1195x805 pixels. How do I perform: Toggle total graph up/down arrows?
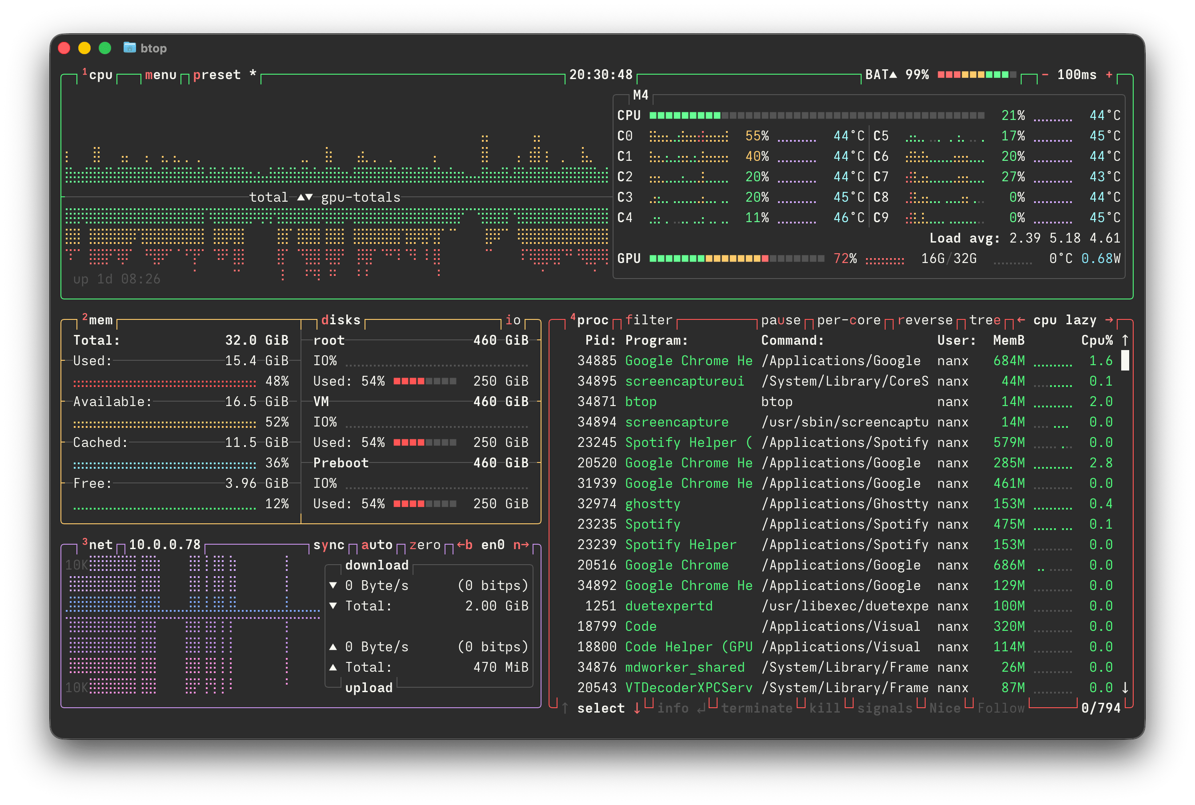[305, 197]
